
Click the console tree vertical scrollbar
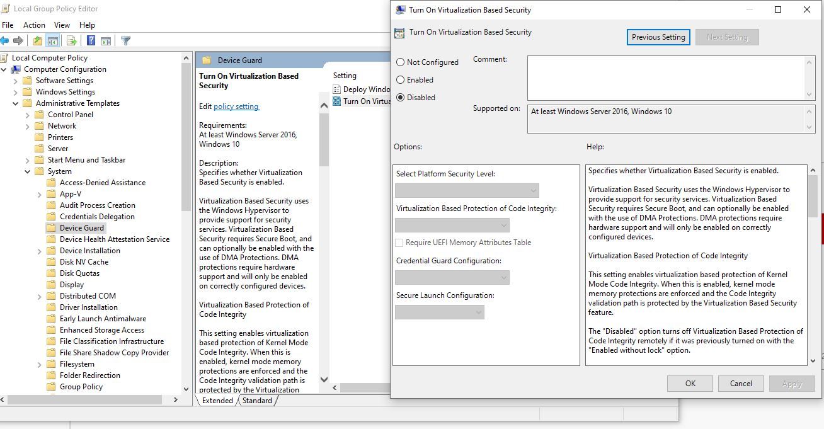pos(186,224)
